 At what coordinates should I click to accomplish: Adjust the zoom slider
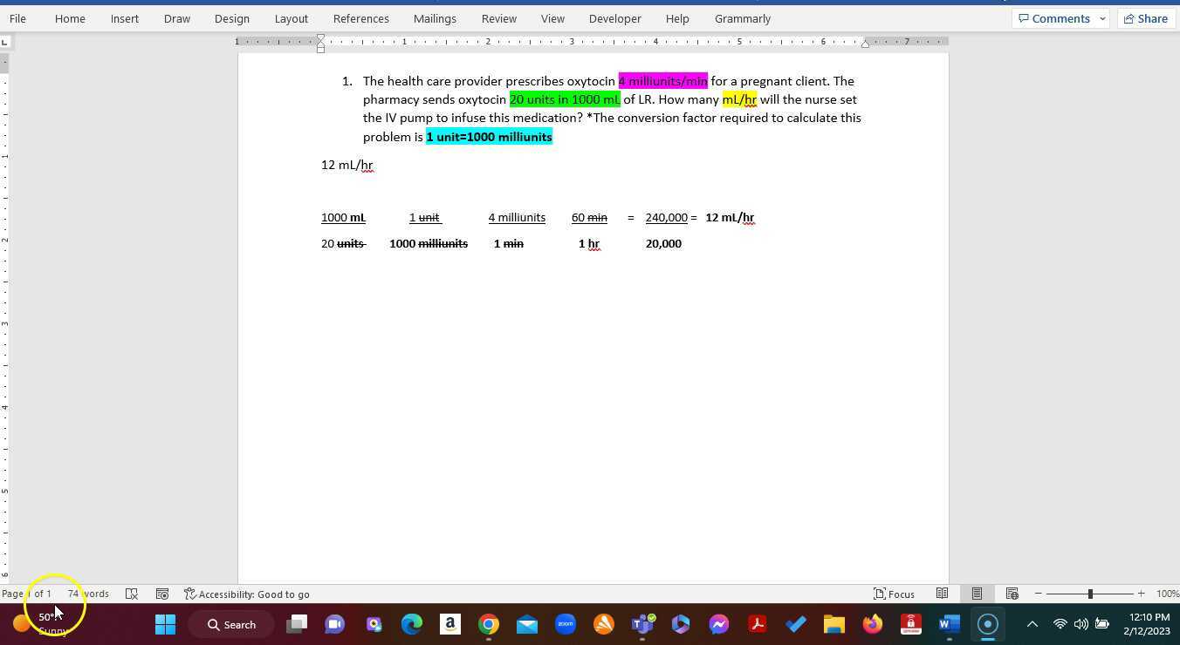coord(1091,594)
